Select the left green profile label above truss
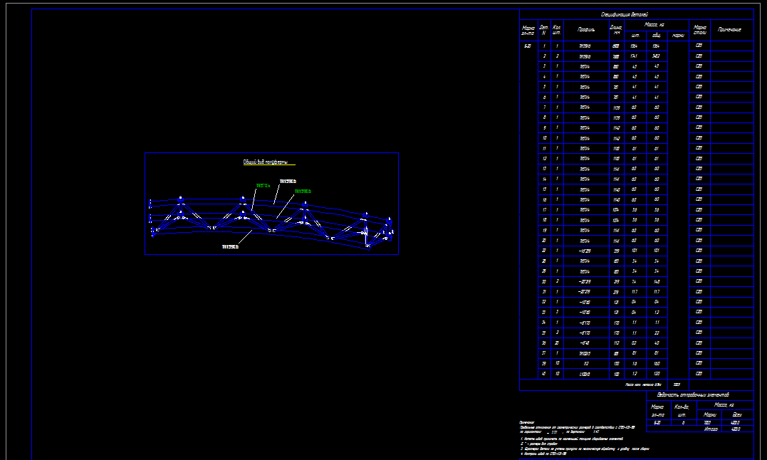The height and width of the screenshot is (460, 767). [x=263, y=186]
